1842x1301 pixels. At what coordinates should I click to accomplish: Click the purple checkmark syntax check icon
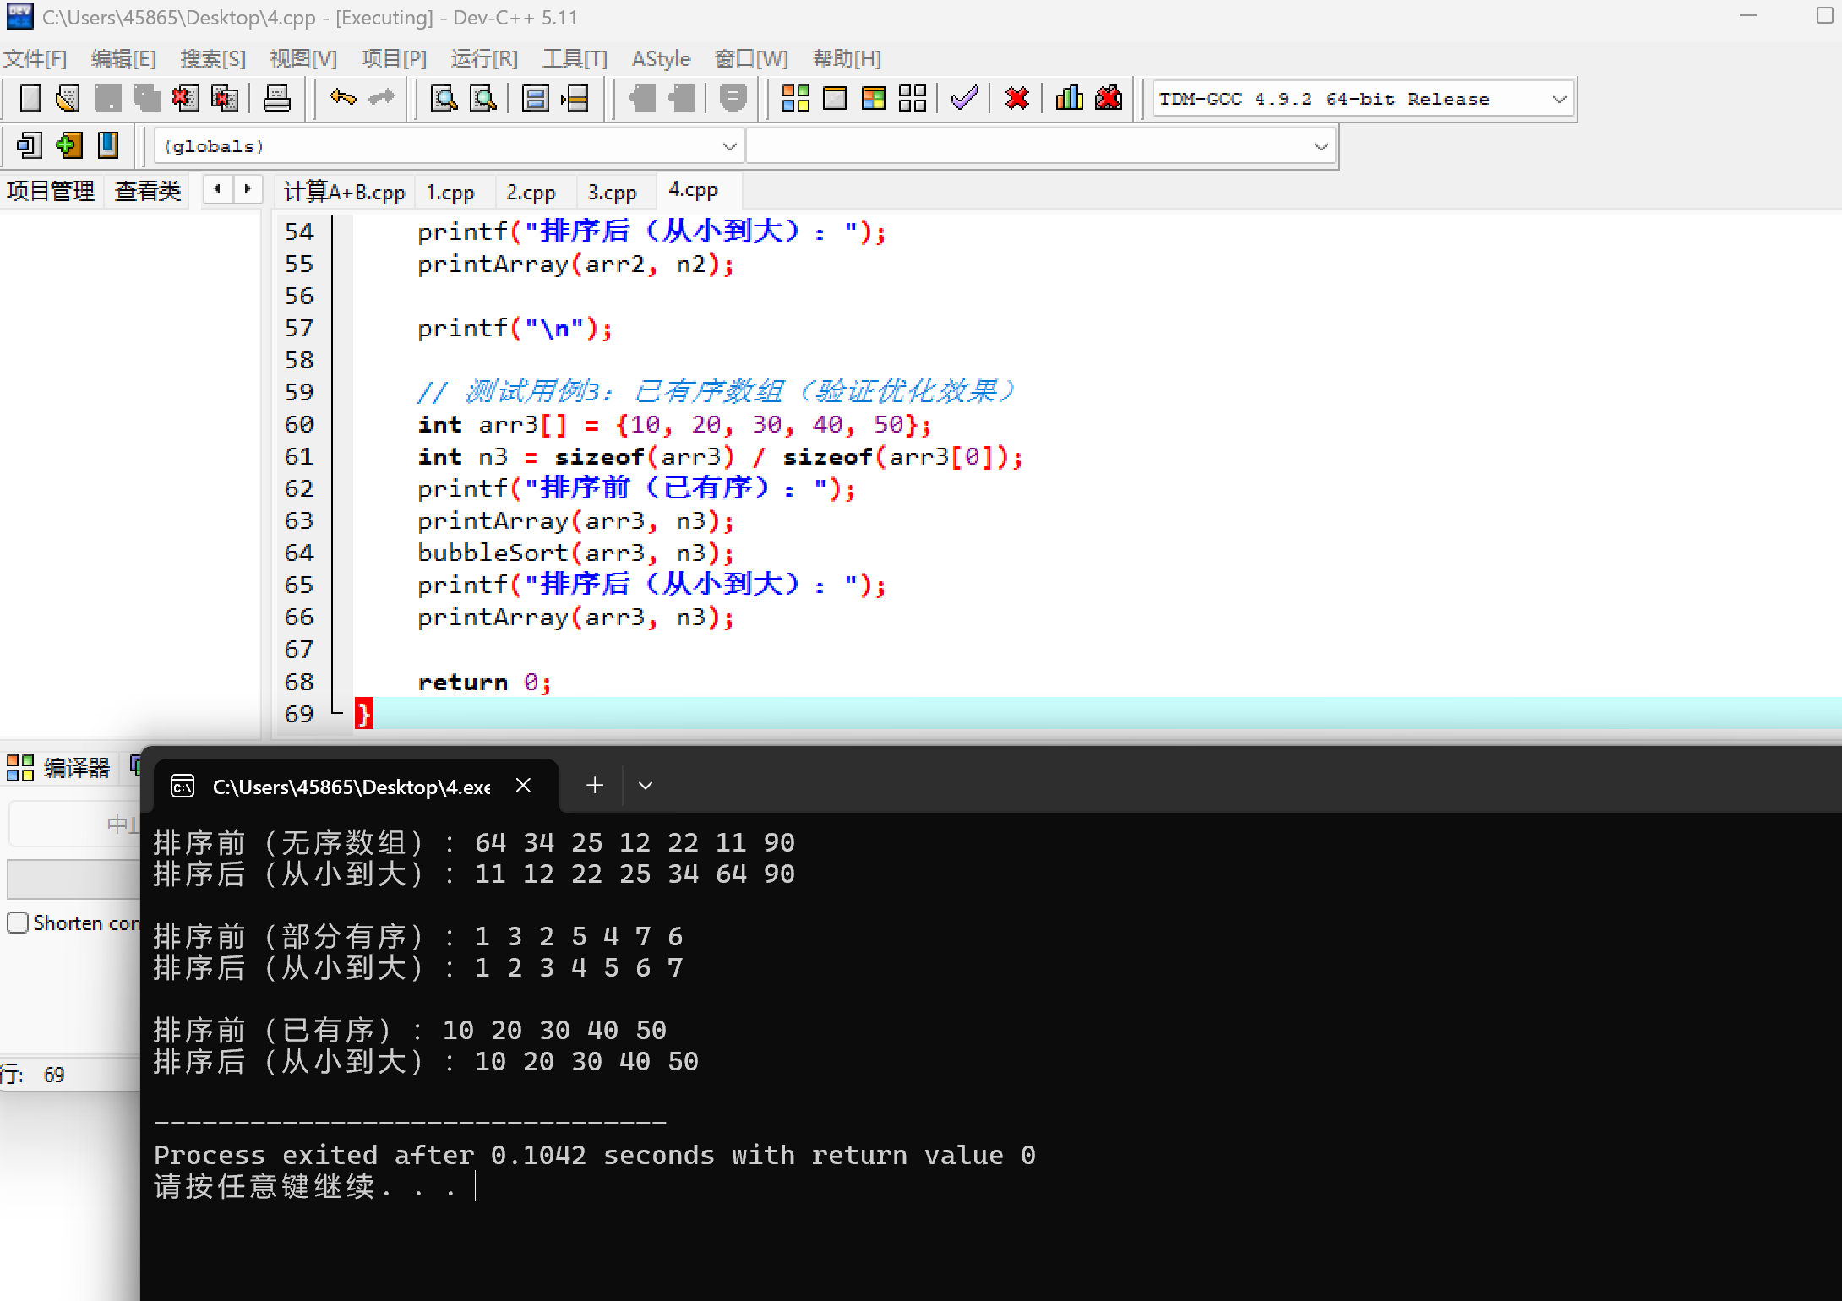(x=964, y=99)
